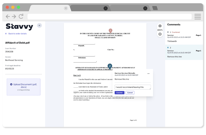Click the 'Thirteenth' comment text
This screenshot has width=206, height=135.
172,41
